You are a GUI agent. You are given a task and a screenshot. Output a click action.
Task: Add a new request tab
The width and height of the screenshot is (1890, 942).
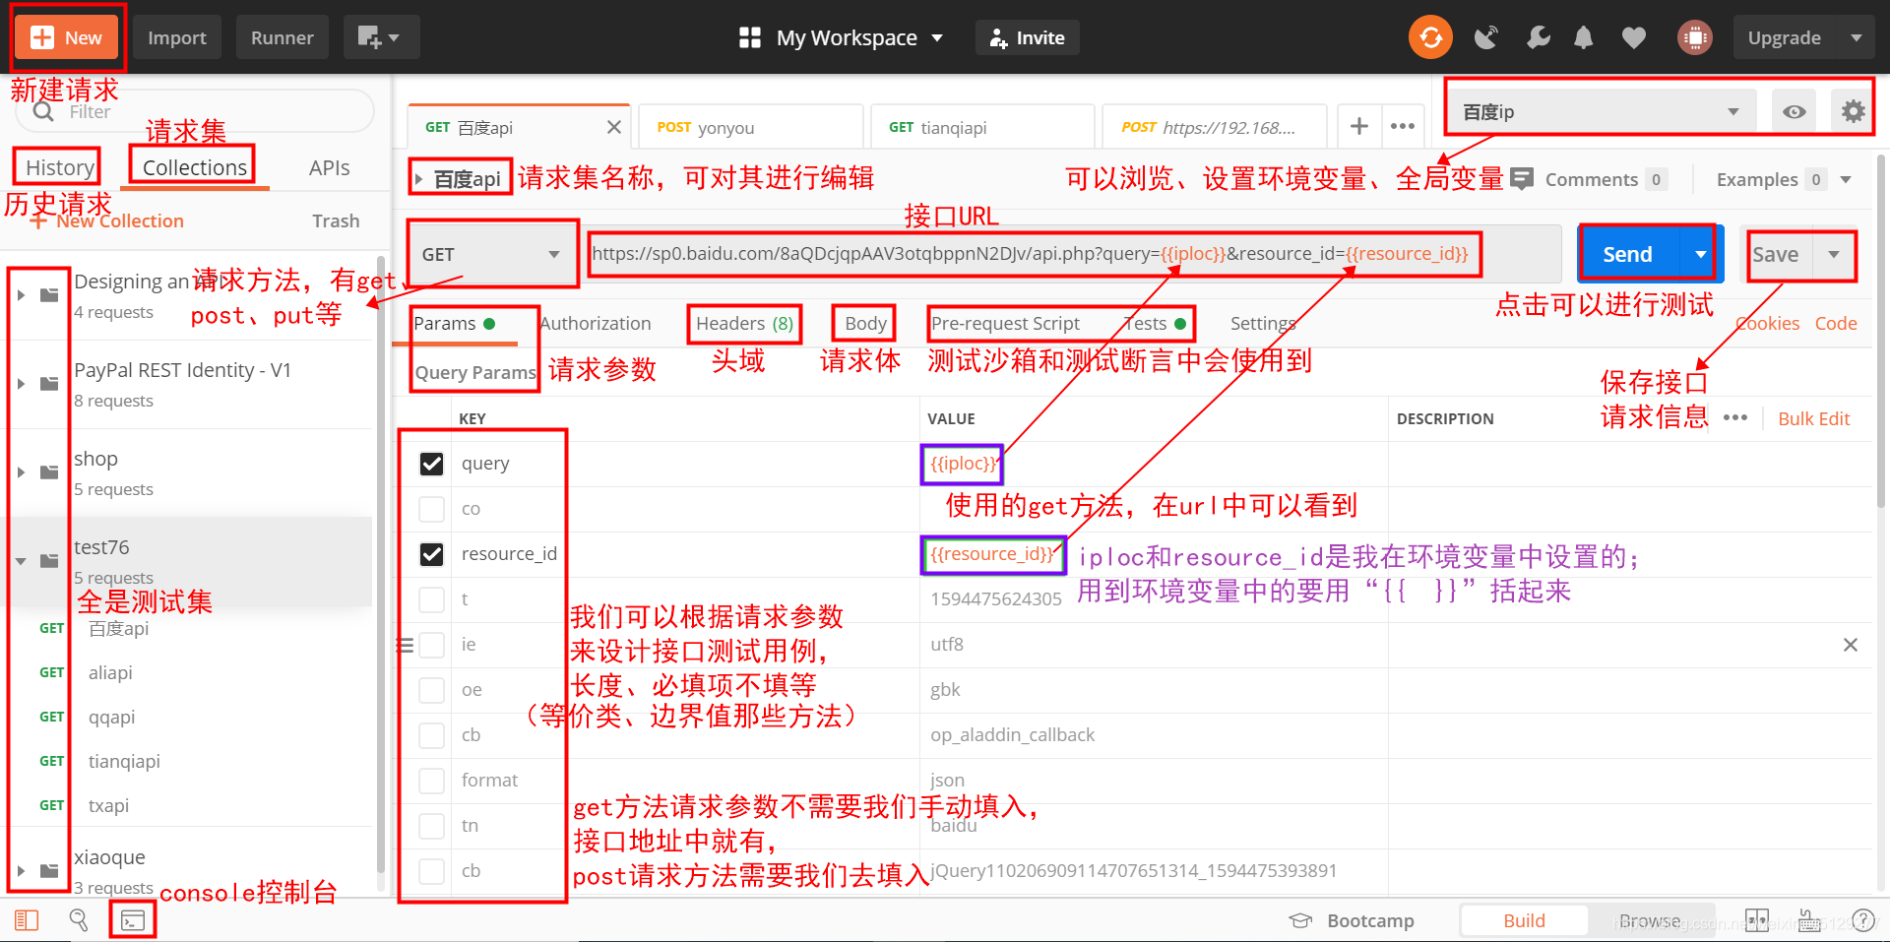point(1359,126)
